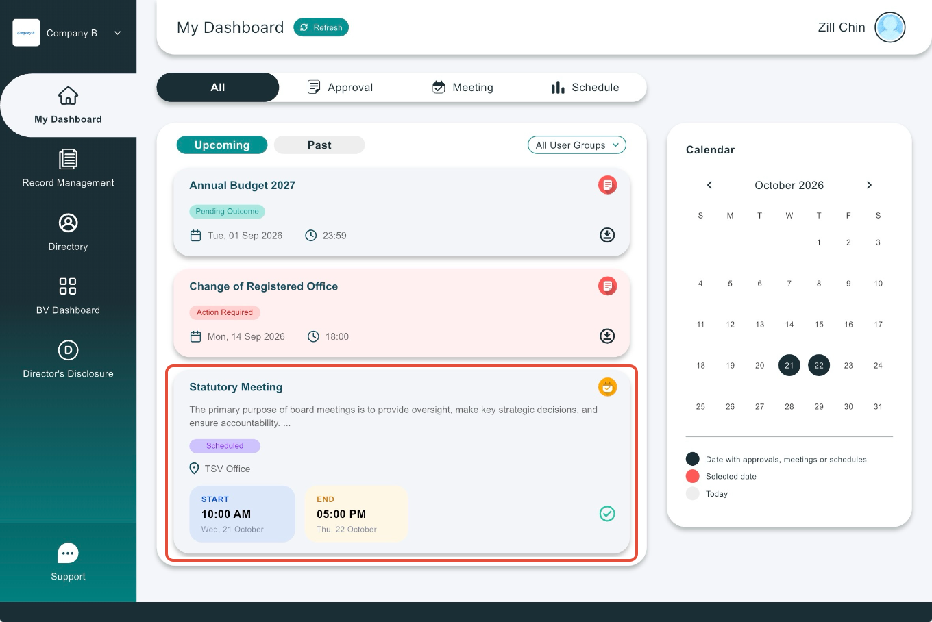Open Director's Disclosure section
The image size is (932, 622).
tap(68, 360)
